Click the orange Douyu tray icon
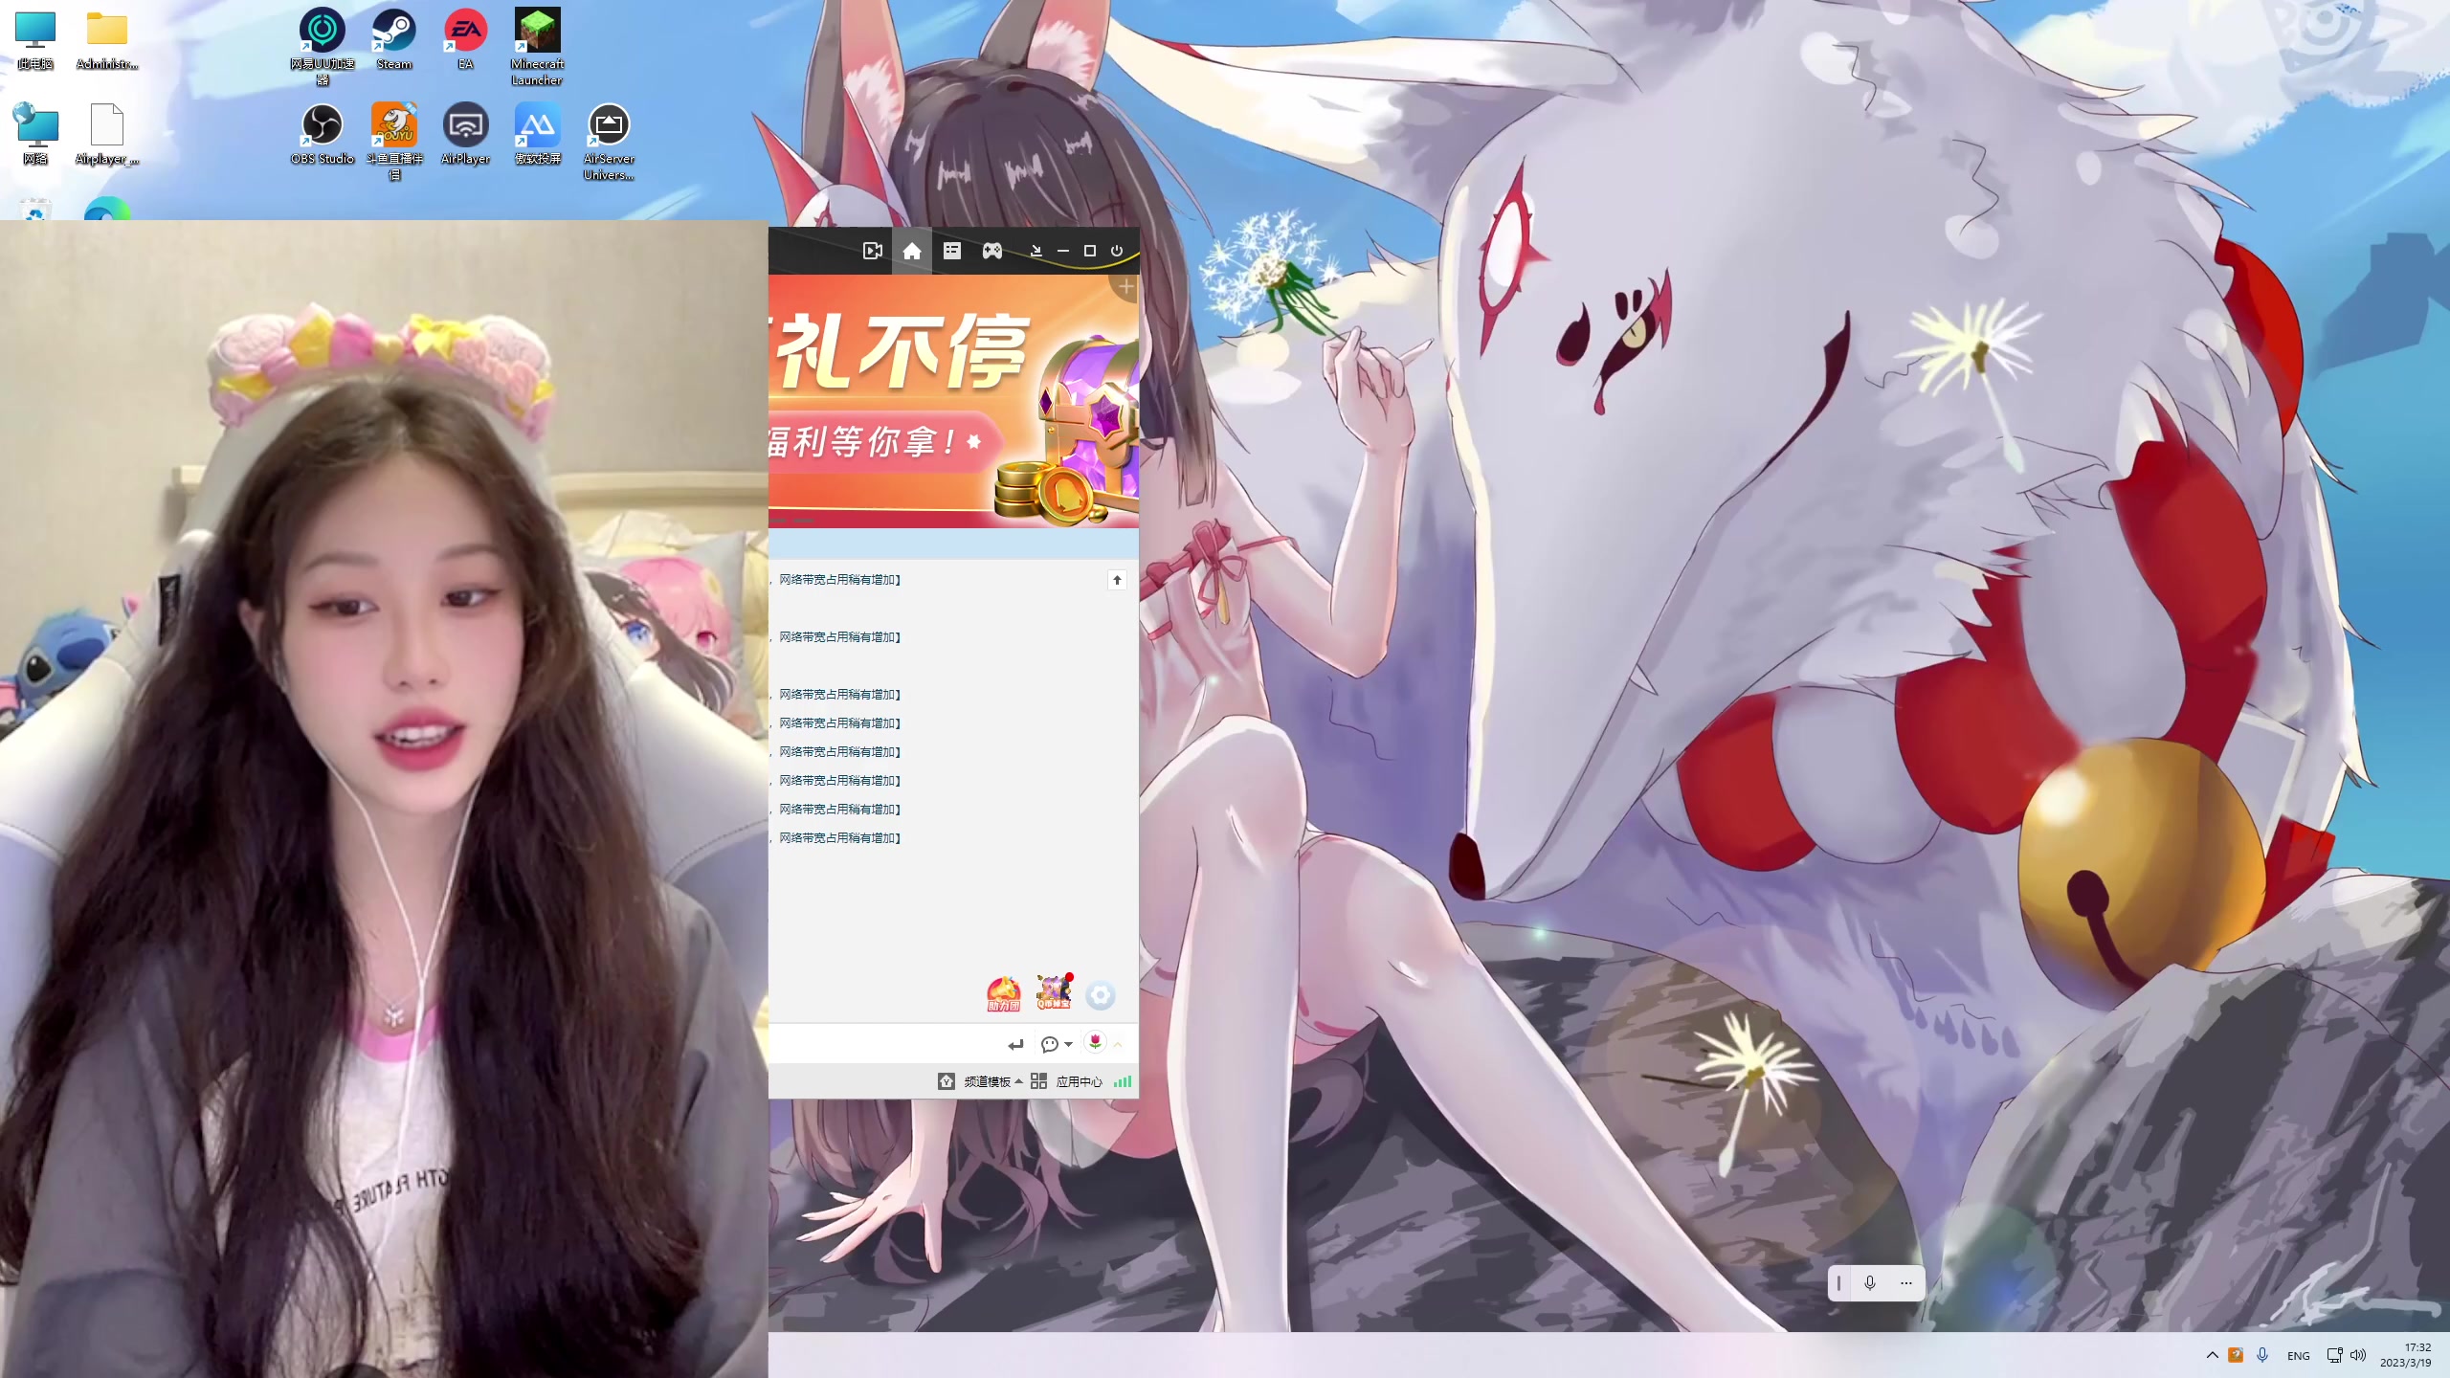Viewport: 2450px width, 1378px height. (x=2236, y=1355)
